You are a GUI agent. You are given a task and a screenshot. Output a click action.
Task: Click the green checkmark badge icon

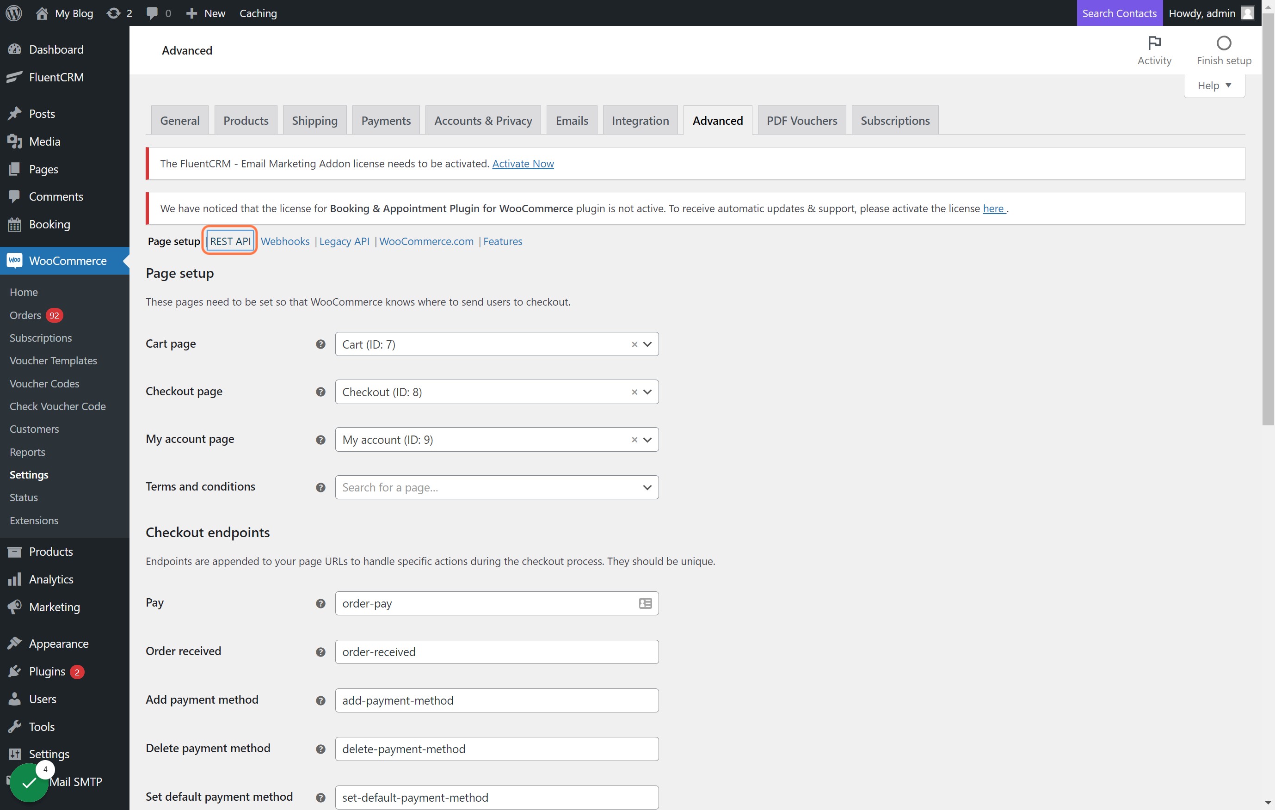[x=29, y=782]
